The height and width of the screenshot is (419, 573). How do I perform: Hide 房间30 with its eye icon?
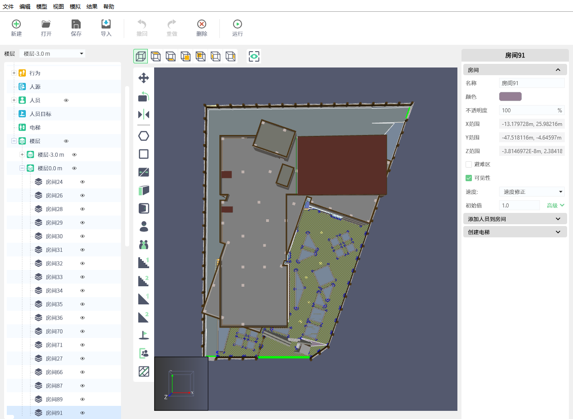83,236
